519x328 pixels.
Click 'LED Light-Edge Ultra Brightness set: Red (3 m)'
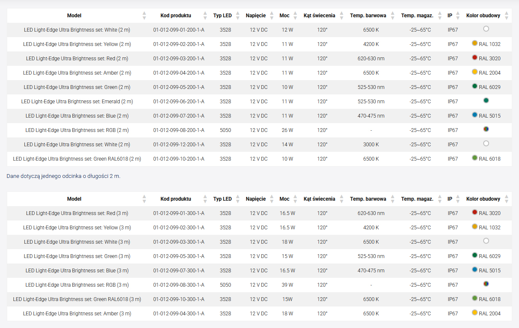pyautogui.click(x=77, y=213)
